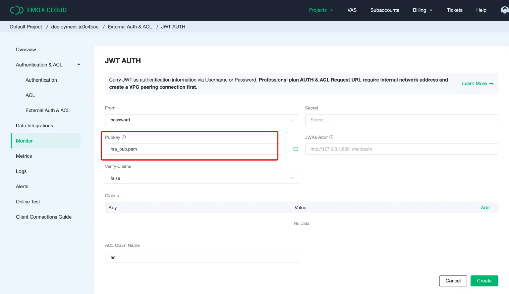Click the Learn More arrow link
509x294 pixels.
pos(478,84)
